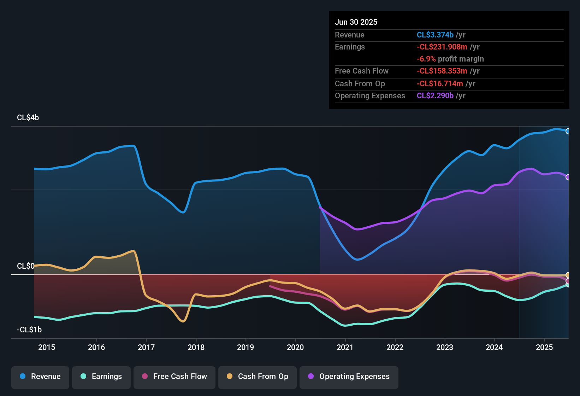Hide the Earnings series via legend

point(101,377)
